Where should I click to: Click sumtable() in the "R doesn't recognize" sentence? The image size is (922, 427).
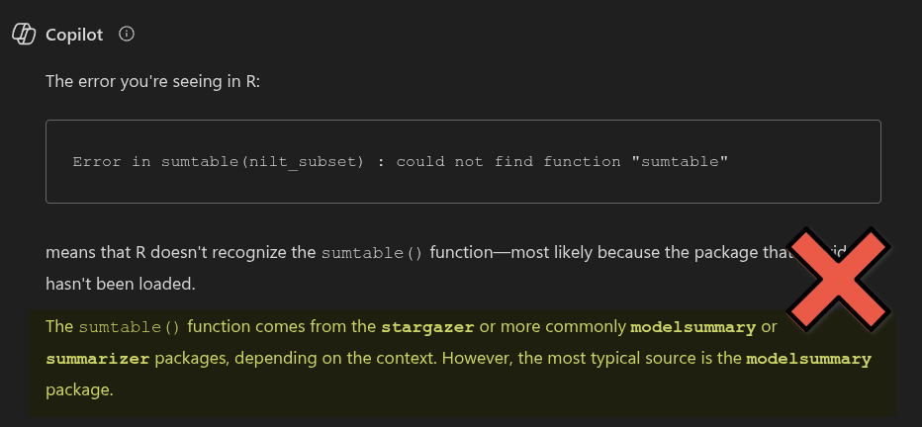tap(372, 252)
